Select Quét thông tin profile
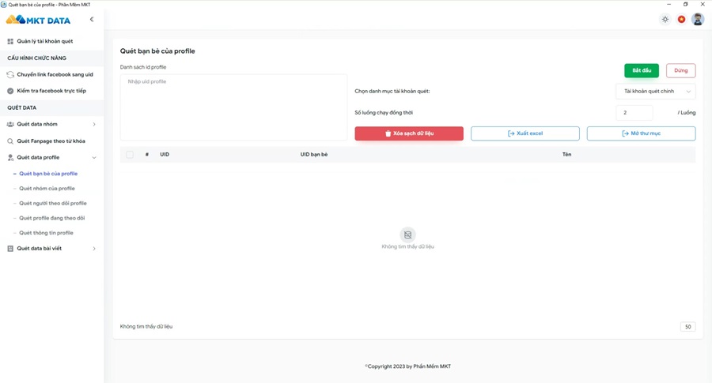This screenshot has height=383, width=712. 46,233
